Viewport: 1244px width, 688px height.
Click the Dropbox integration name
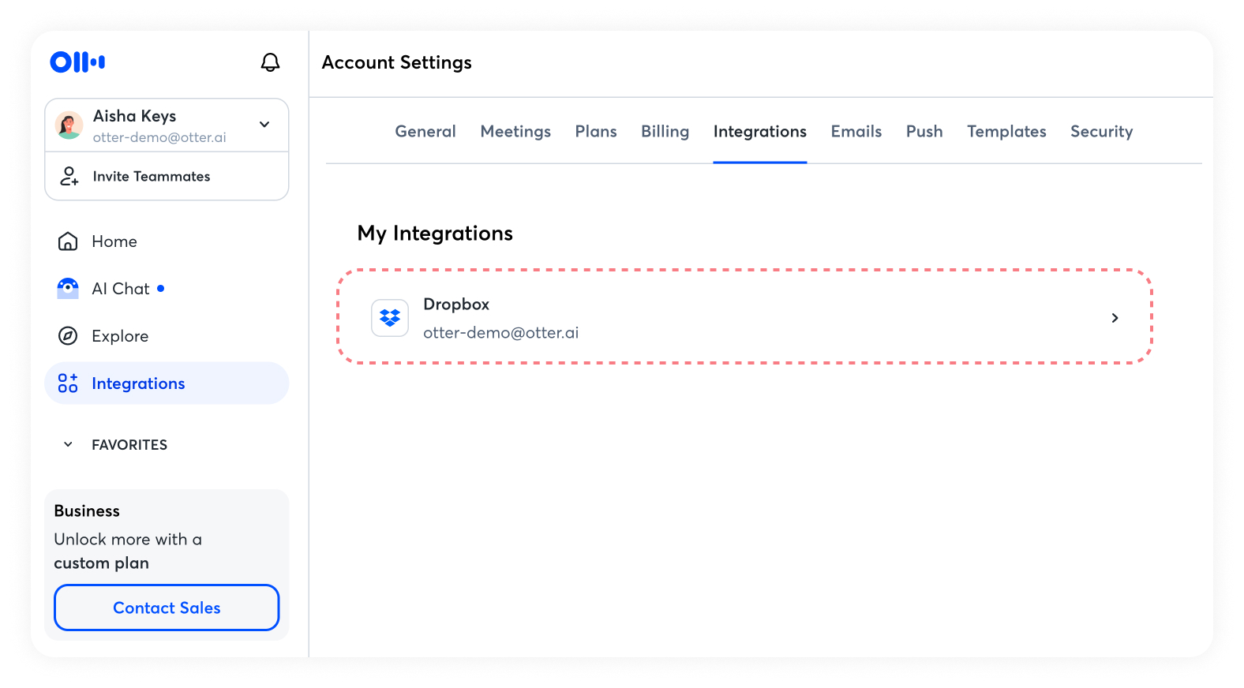tap(456, 305)
